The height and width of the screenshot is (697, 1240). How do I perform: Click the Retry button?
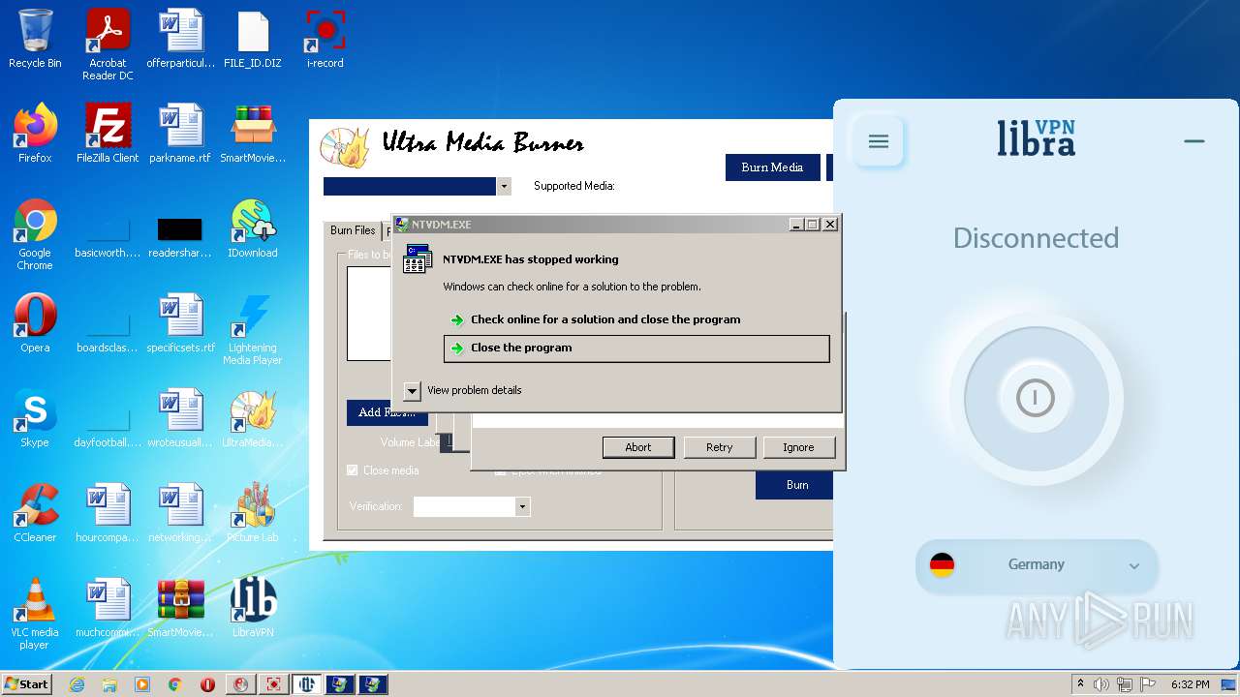[x=719, y=447]
